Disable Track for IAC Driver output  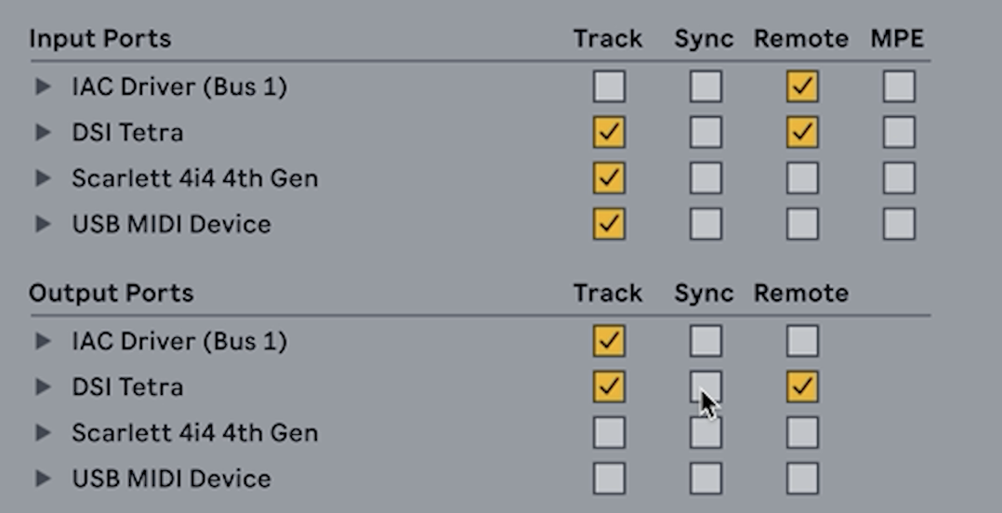click(609, 342)
